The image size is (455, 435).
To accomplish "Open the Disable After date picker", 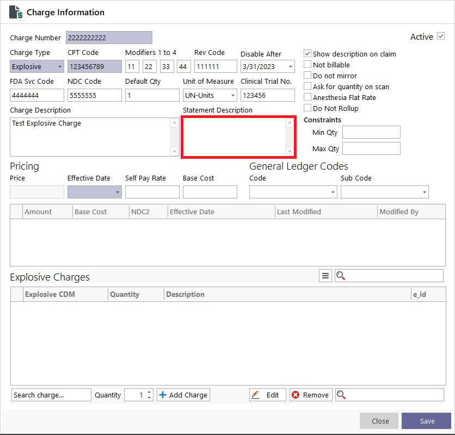I will pos(291,66).
